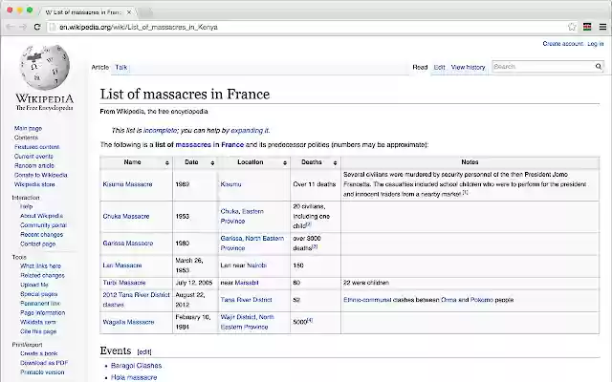Sort table by Location column arrows
Viewport: 612px width, 382px height.
(x=285, y=163)
